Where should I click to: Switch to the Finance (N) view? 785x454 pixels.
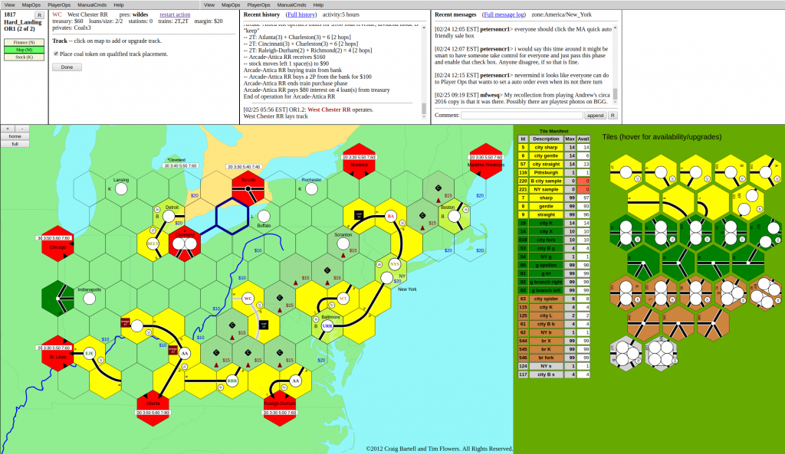coord(25,42)
